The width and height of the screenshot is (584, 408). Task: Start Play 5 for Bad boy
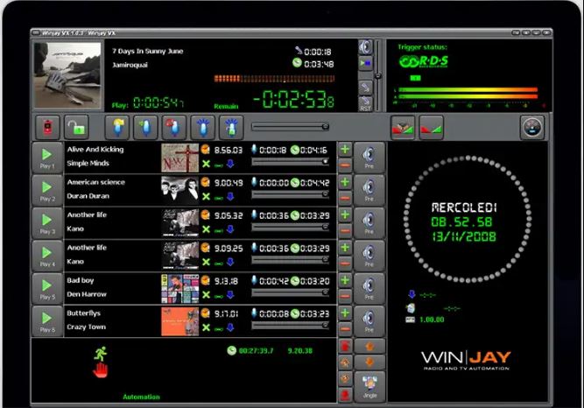[x=47, y=289]
